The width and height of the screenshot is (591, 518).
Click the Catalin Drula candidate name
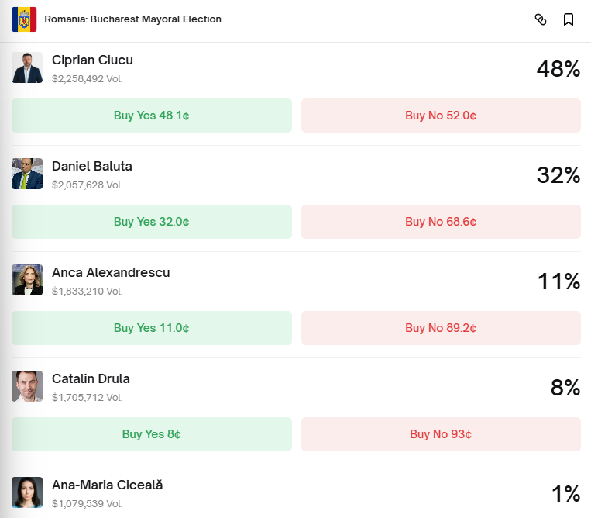(x=91, y=379)
